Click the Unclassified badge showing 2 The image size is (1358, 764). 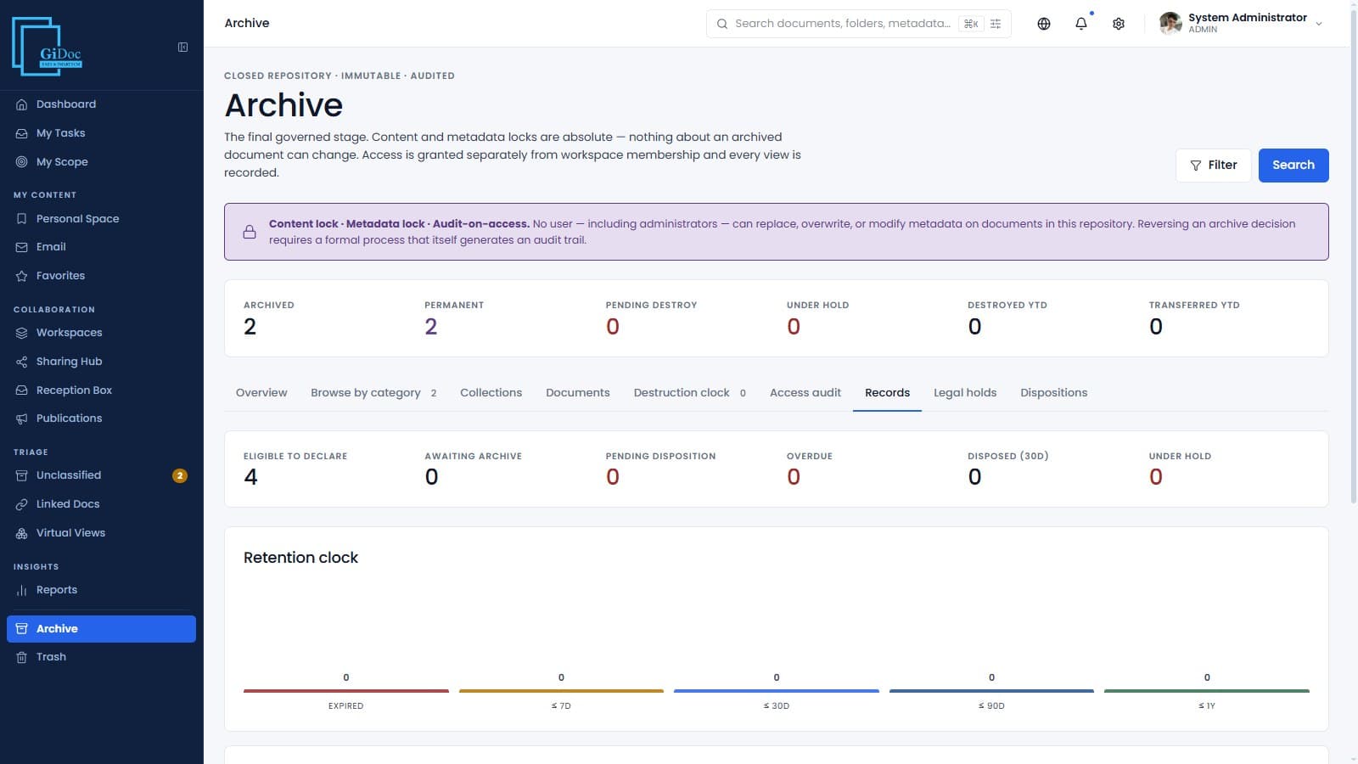pos(180,475)
